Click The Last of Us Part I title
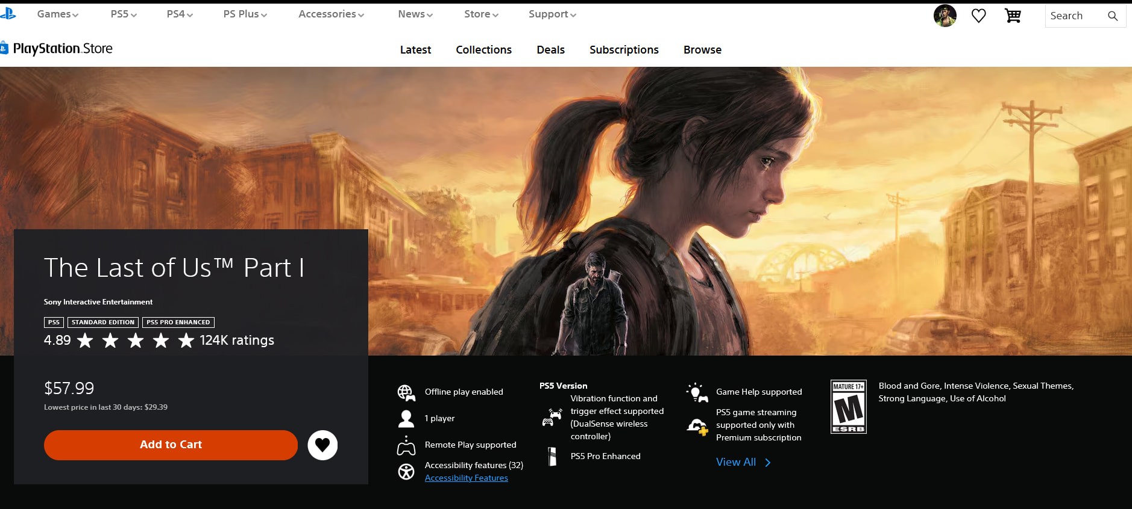The image size is (1132, 509). tap(174, 268)
